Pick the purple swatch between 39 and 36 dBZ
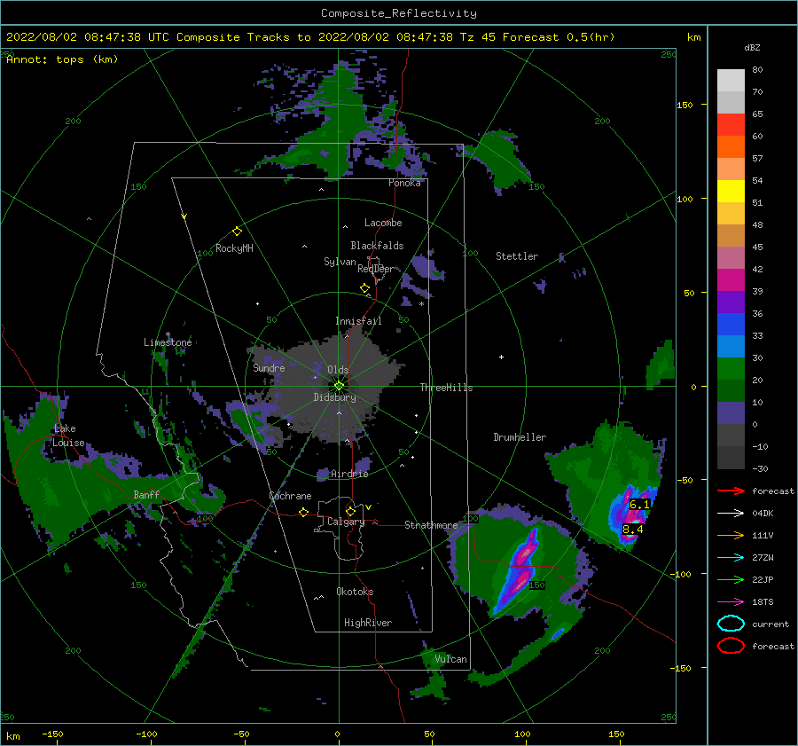This screenshot has height=746, width=798. click(731, 302)
